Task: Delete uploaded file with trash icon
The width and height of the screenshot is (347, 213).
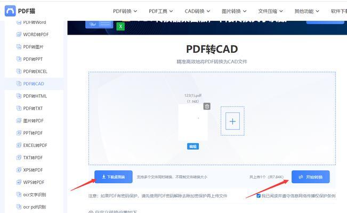Action: coord(207,106)
